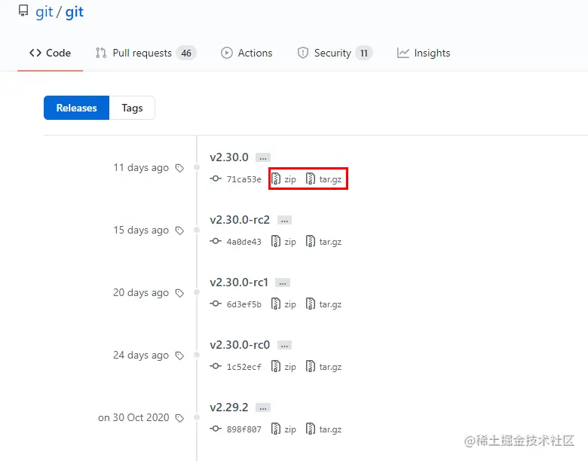The image size is (588, 461).
Task: Click the commit icon before 4a0de43
Action: 216,241
